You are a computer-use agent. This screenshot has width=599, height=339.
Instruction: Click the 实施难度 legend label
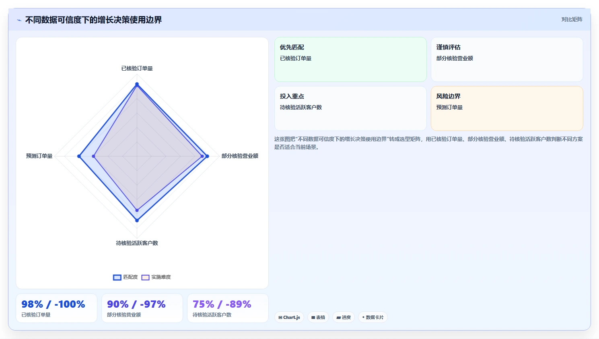pos(161,277)
